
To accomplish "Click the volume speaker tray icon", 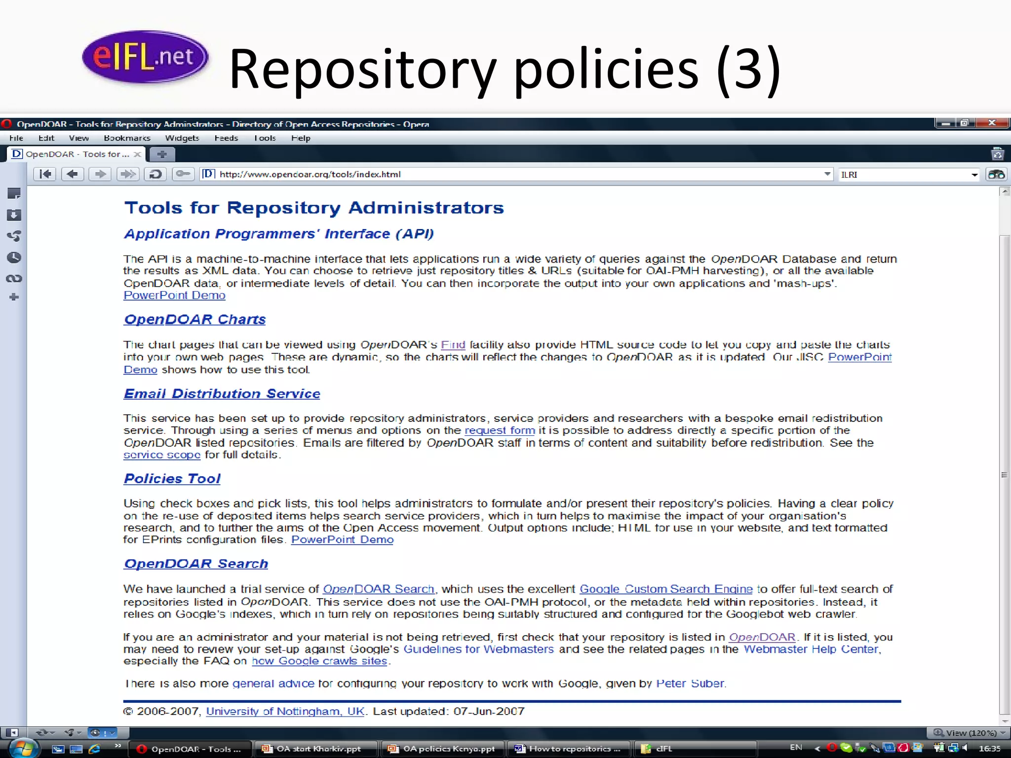I will pos(965,748).
